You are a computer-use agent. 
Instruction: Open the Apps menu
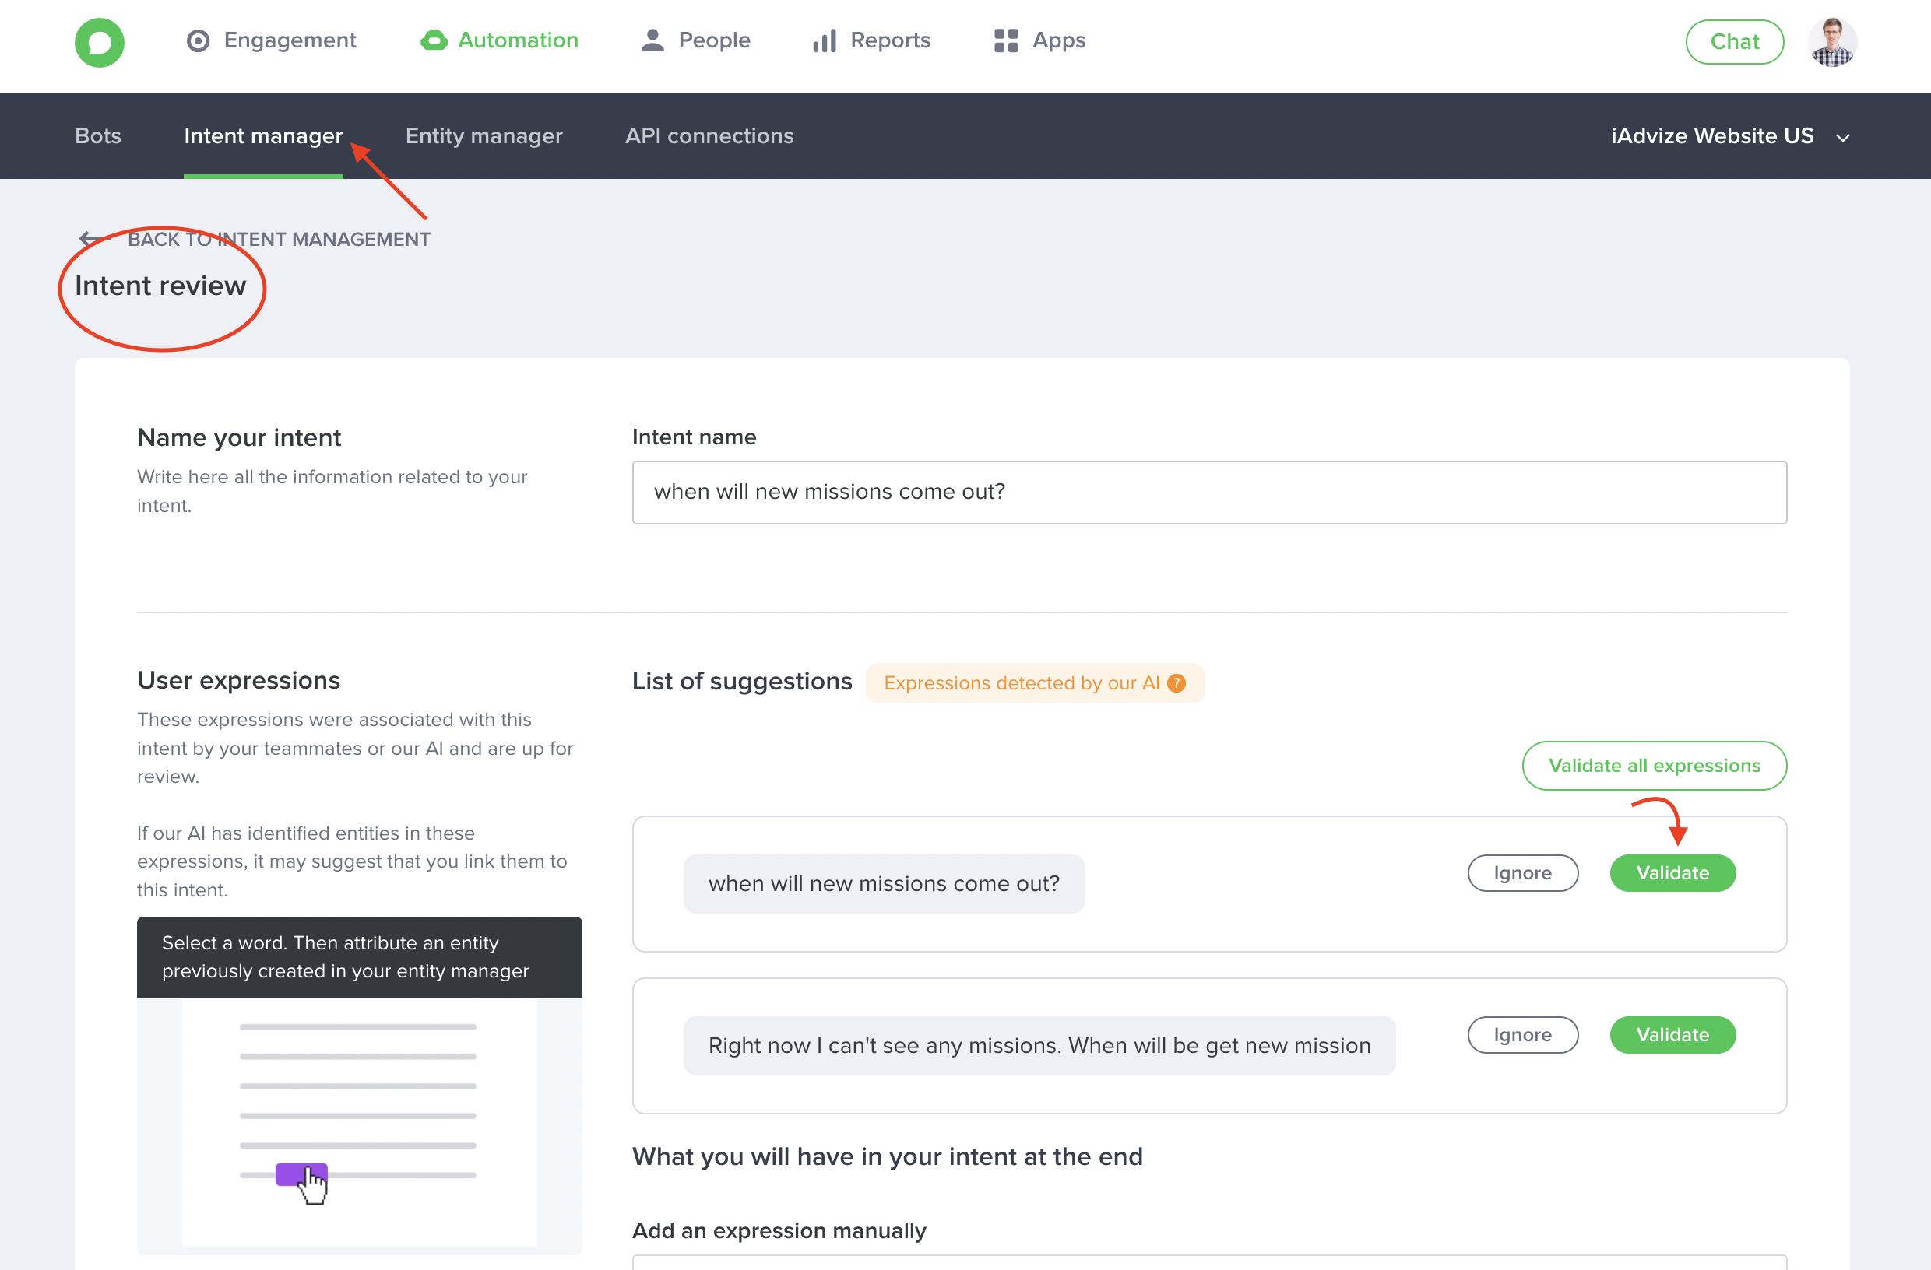pyautogui.click(x=1039, y=40)
